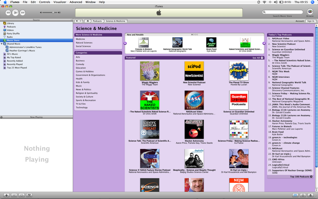
Task: Open the Technology category
Action: click(82, 107)
